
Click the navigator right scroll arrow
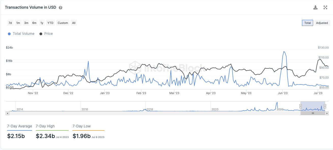pos(327,113)
